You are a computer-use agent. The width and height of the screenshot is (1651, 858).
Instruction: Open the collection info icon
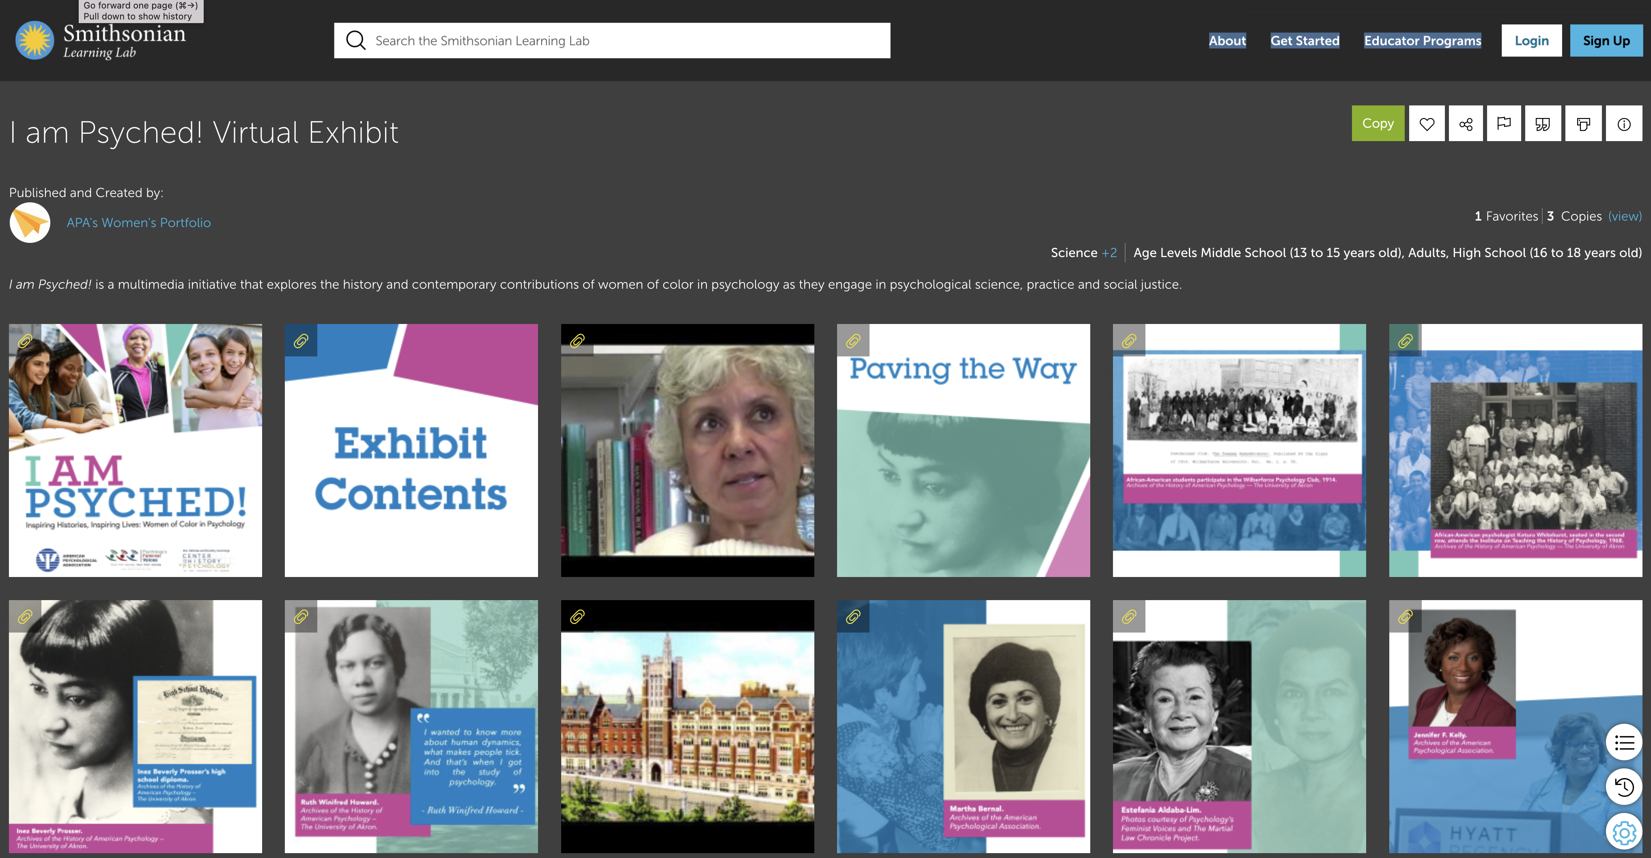(x=1623, y=124)
